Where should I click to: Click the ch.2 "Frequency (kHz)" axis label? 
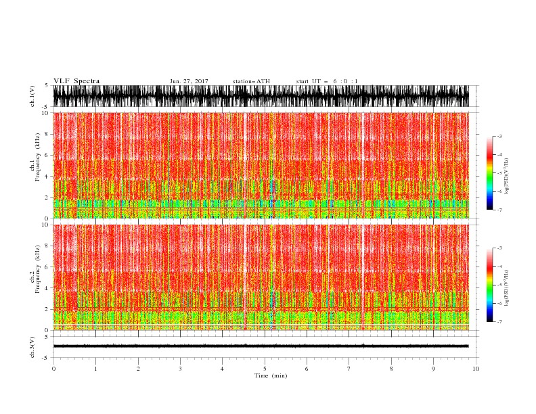[x=38, y=269]
